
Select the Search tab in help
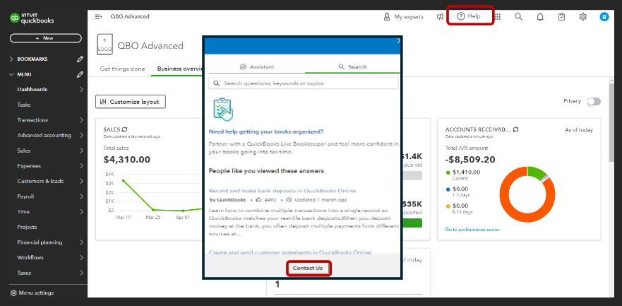(352, 67)
